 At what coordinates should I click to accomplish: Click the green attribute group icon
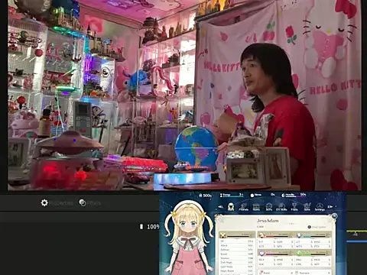[x=299, y=253]
